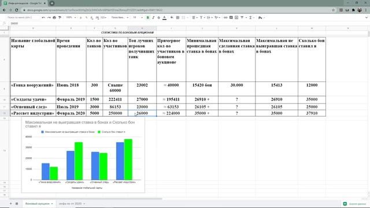Open vertical align dropdown
The height and width of the screenshot is (208, 370).
click(202, 17)
